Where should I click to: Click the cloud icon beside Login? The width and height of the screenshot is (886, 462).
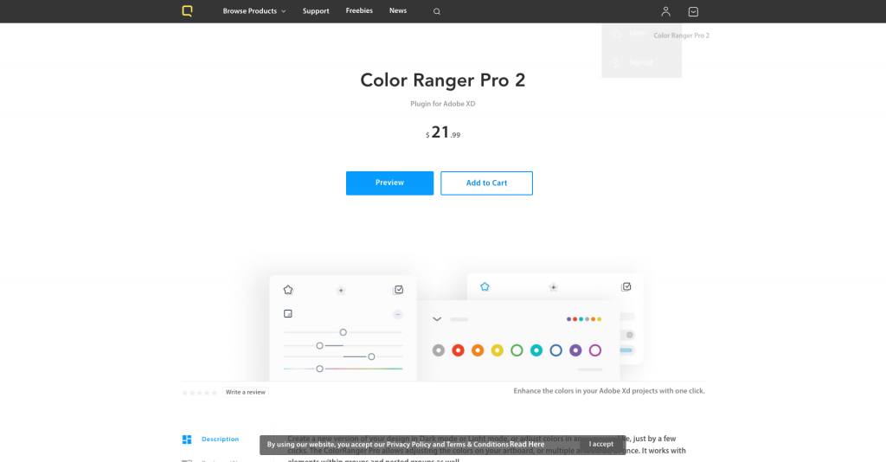616,34
